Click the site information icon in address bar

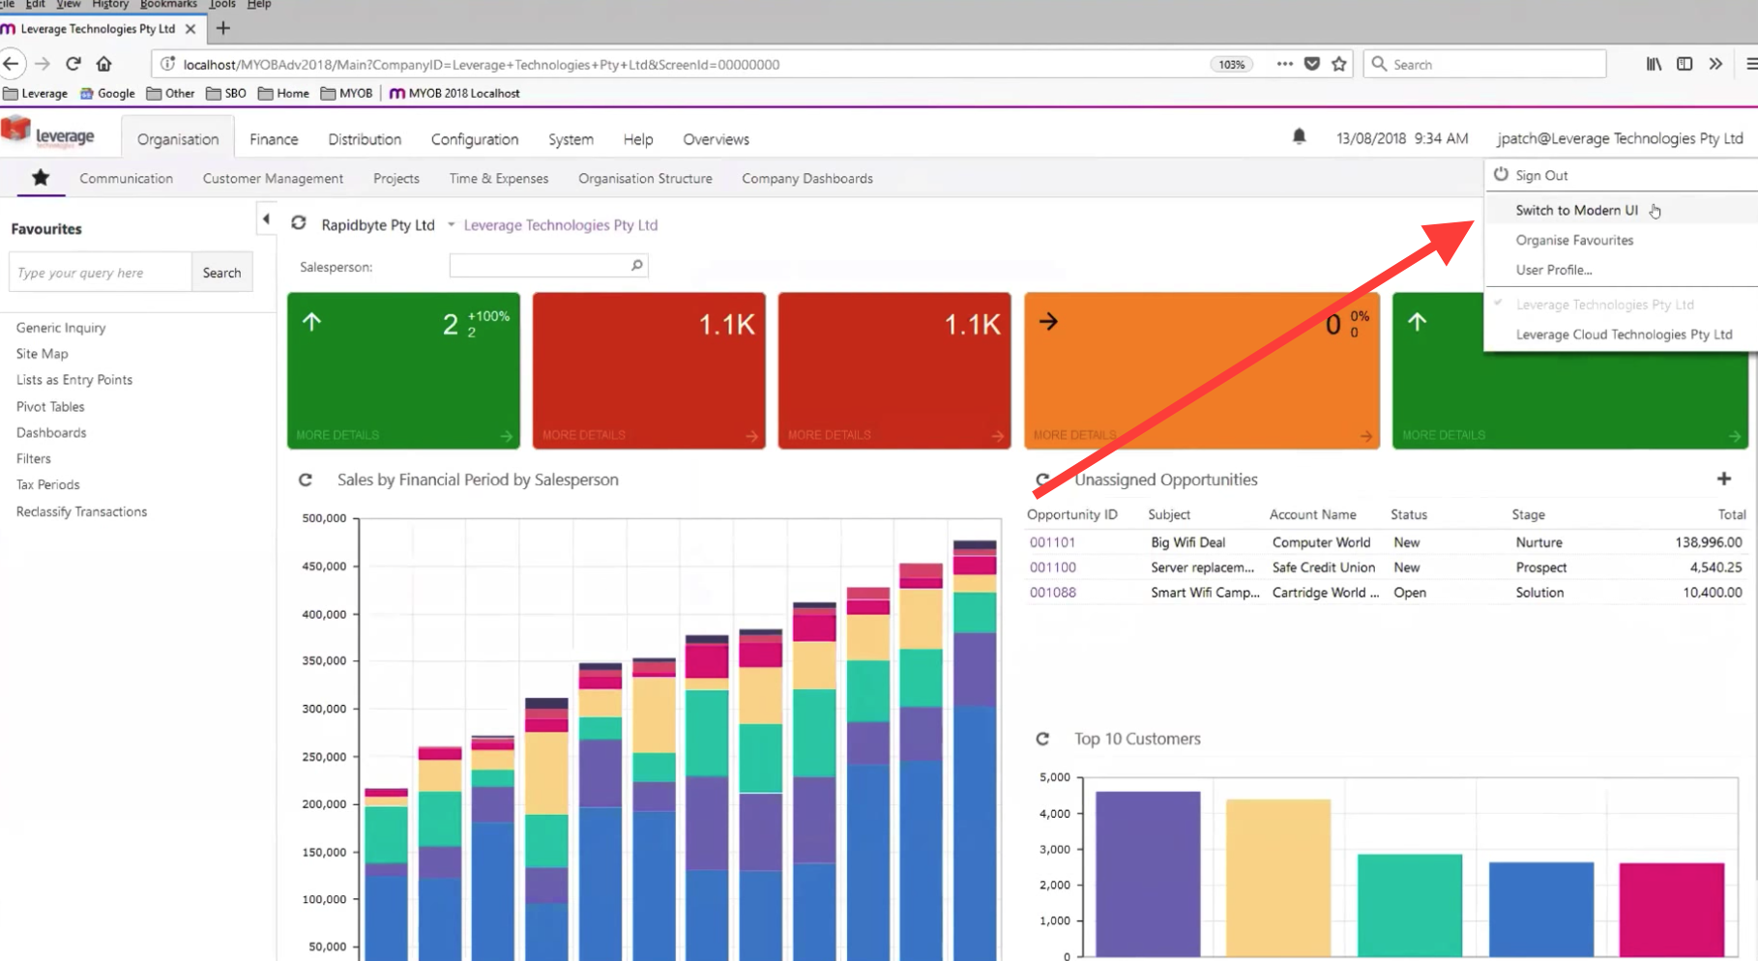pyautogui.click(x=167, y=64)
